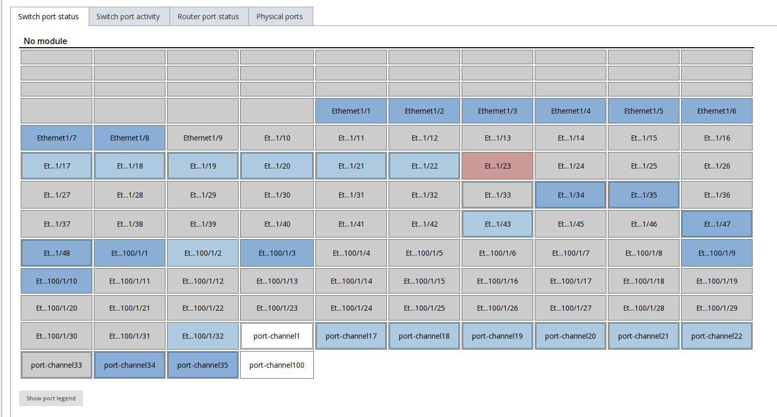777x417 pixels.
Task: Click port Et...1/16
Action: click(717, 138)
